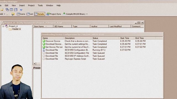Select the Details view button
The width and height of the screenshot is (177, 99).
click(40, 14)
